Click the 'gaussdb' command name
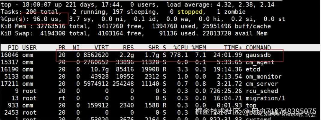Viewport: 321px width, 120px height. 258,55
